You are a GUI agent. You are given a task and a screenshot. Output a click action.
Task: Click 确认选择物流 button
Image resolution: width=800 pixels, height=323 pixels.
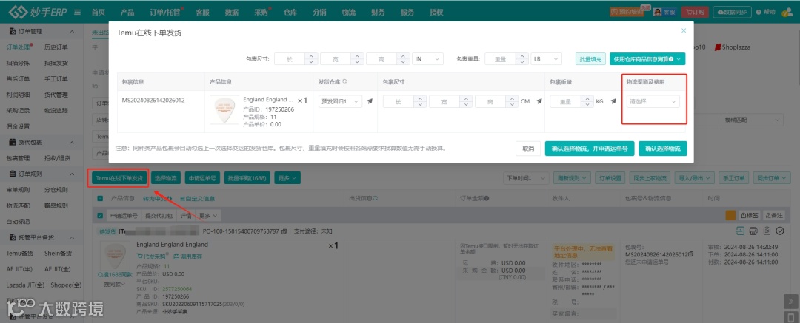click(662, 149)
